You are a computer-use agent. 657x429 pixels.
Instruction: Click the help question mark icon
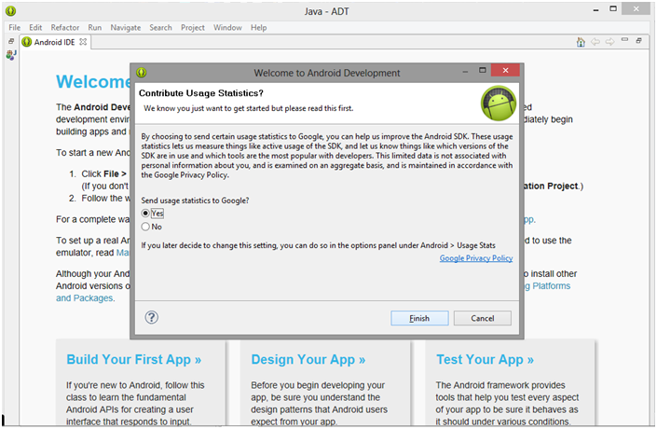152,317
